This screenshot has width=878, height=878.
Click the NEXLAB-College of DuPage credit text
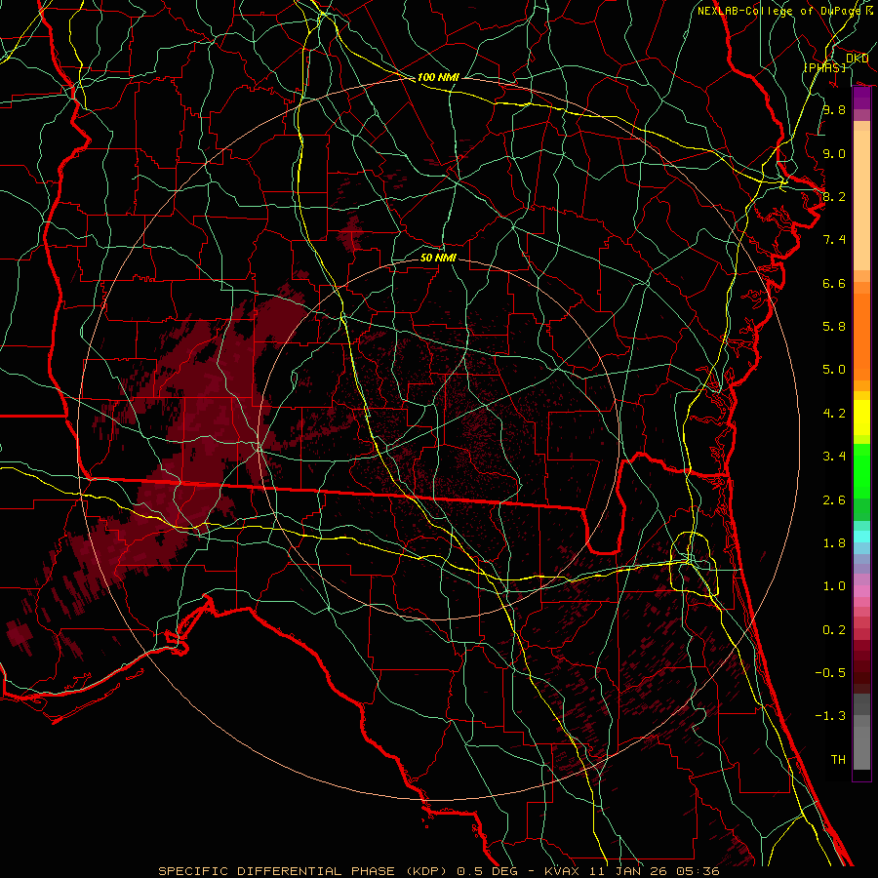778,11
